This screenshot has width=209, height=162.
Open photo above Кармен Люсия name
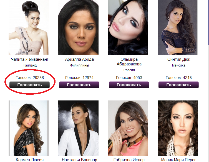[29, 128]
